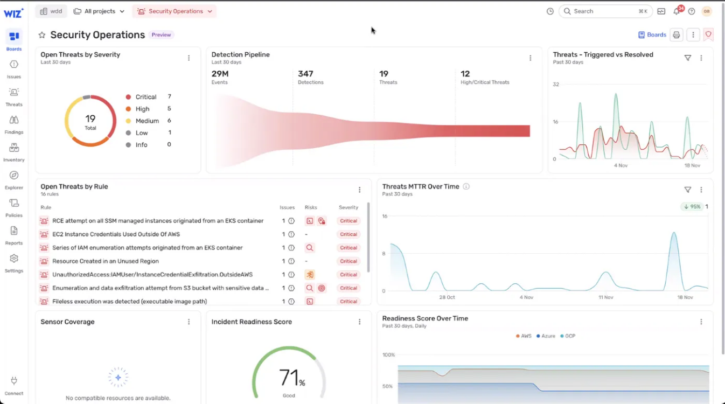
Task: Open Policies from the sidebar
Action: (x=14, y=207)
